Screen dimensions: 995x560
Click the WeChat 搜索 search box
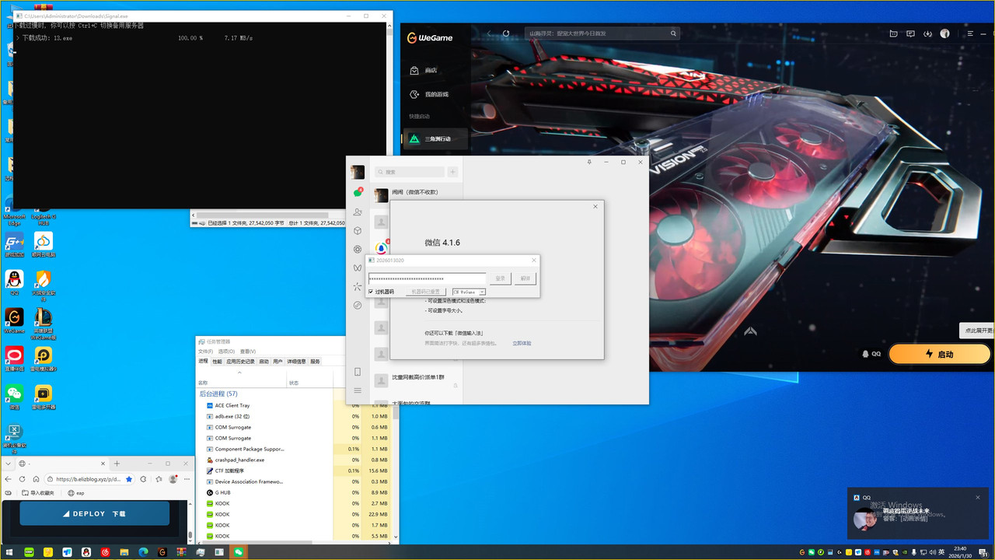[x=408, y=172]
